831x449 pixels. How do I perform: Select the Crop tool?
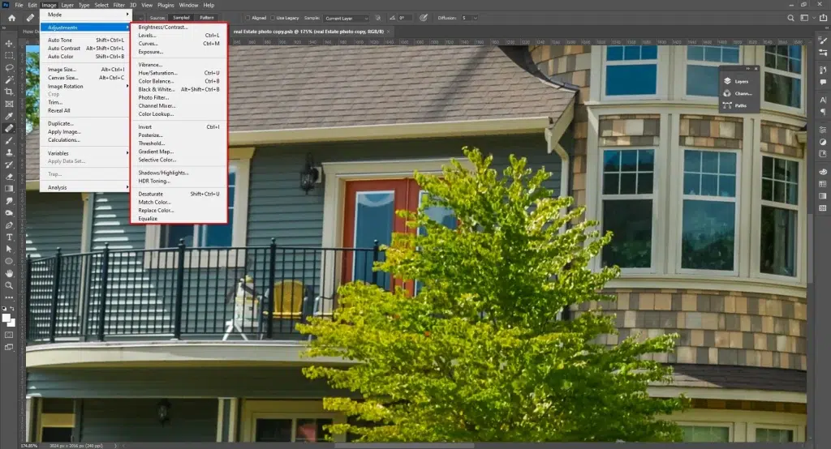(x=9, y=92)
